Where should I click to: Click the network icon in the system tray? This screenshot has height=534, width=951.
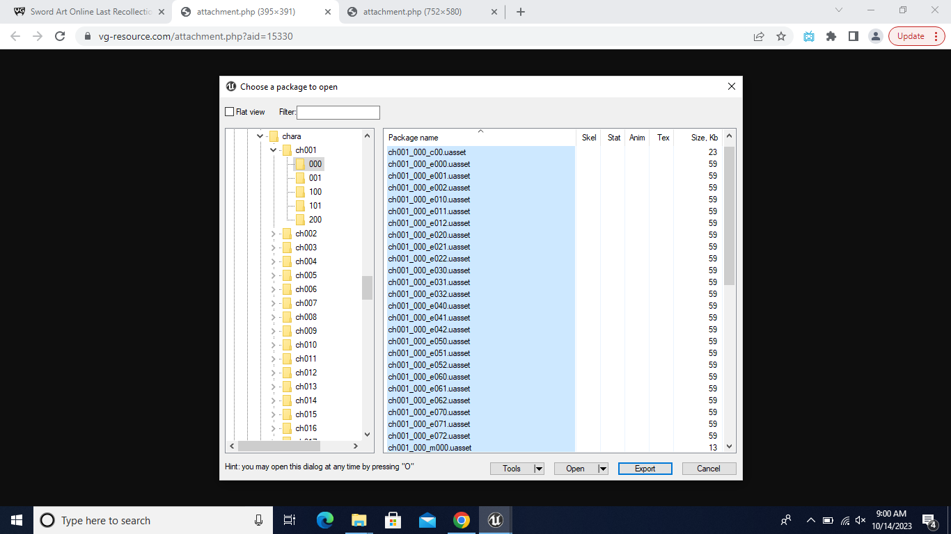845,520
